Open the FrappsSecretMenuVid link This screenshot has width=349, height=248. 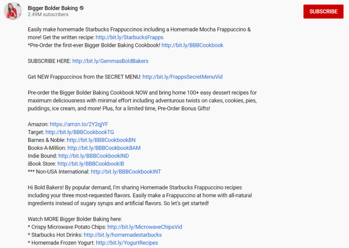coord(182,77)
